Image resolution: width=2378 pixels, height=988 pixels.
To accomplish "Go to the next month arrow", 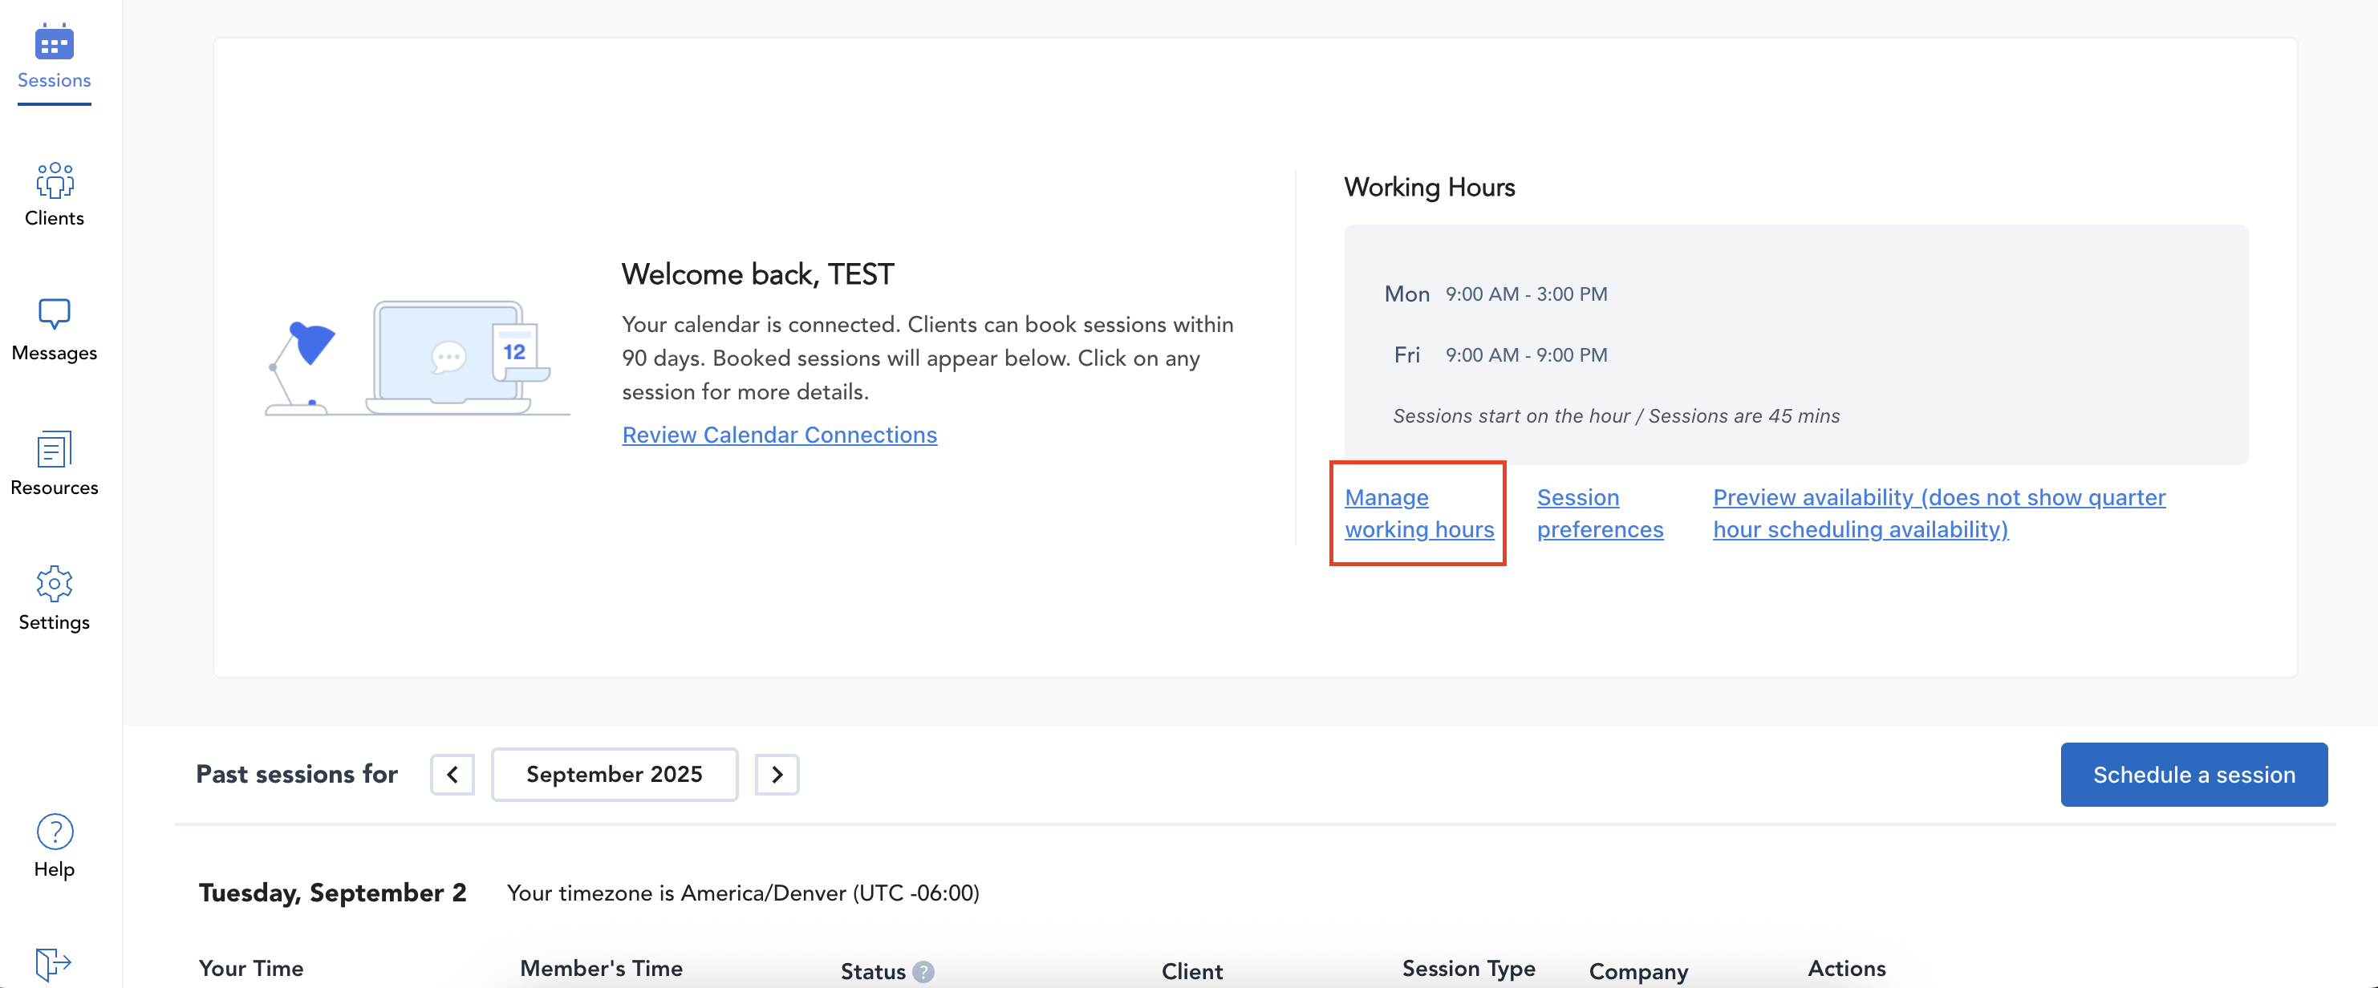I will coord(777,774).
